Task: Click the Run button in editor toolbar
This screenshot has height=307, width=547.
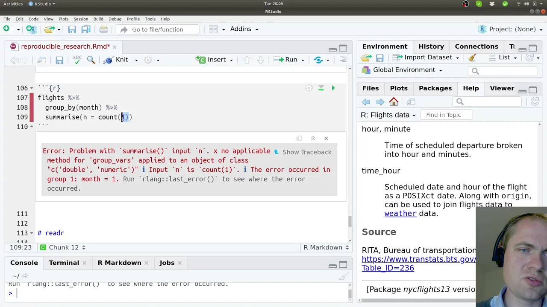Action: (286, 60)
